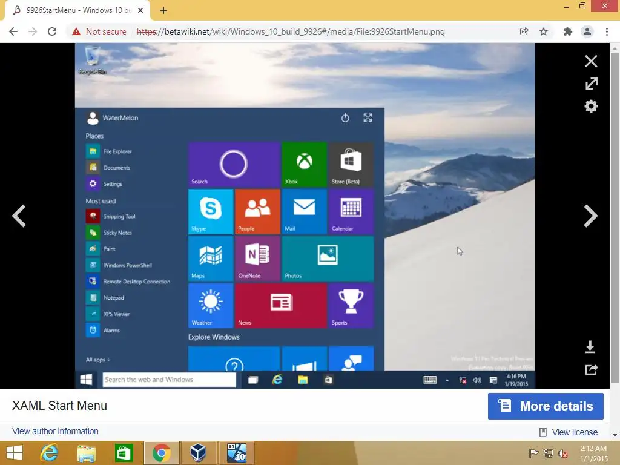Click the XAML Start Menu caption
The width and height of the screenshot is (620, 465).
(60, 406)
